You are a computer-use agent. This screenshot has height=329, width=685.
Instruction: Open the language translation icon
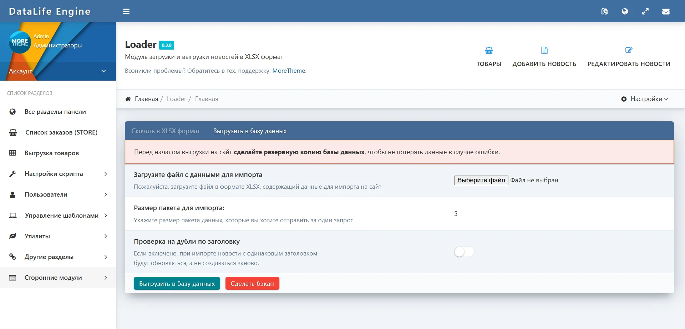tap(604, 11)
